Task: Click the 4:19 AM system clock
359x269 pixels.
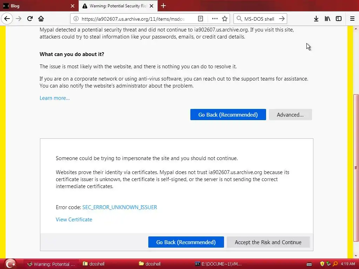Action: pos(348,264)
